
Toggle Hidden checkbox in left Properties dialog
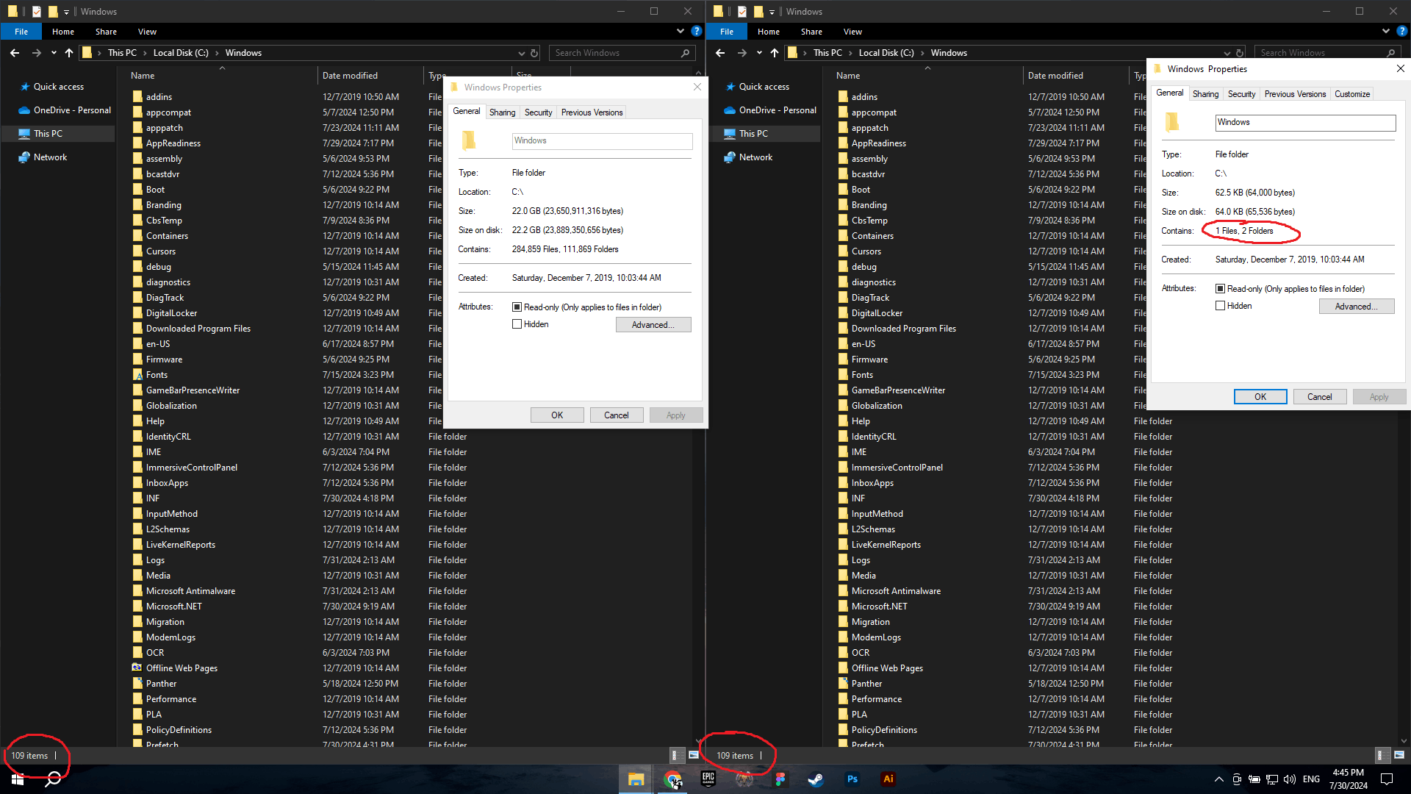[x=517, y=324]
